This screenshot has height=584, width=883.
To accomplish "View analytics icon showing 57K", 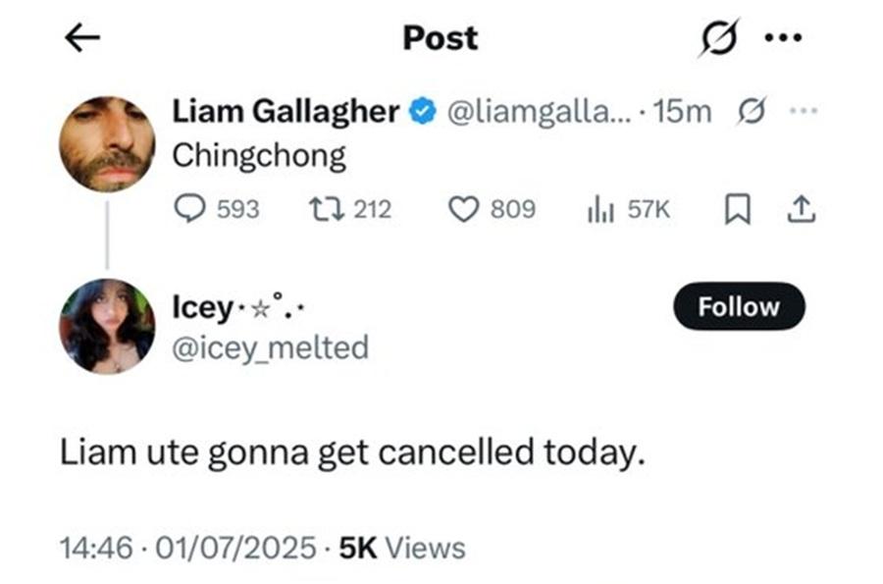I will coord(597,208).
